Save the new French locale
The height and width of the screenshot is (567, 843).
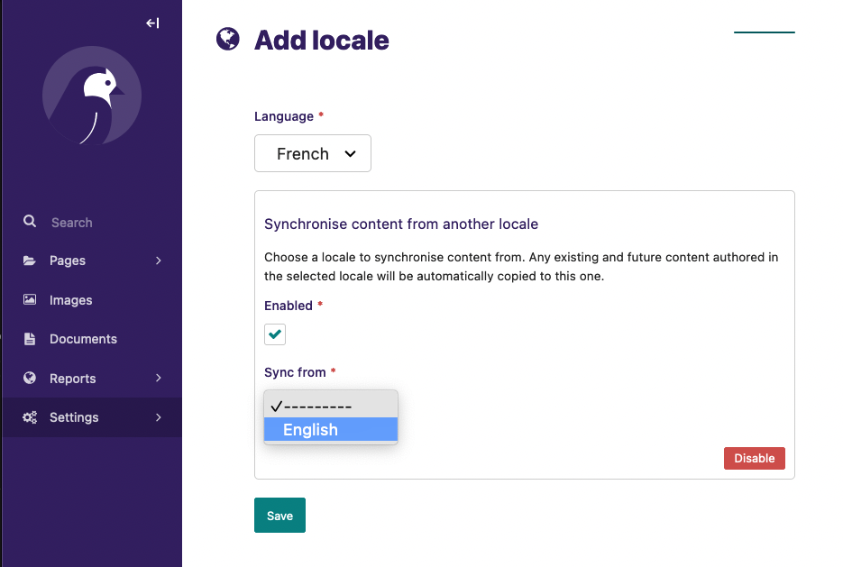click(x=279, y=515)
